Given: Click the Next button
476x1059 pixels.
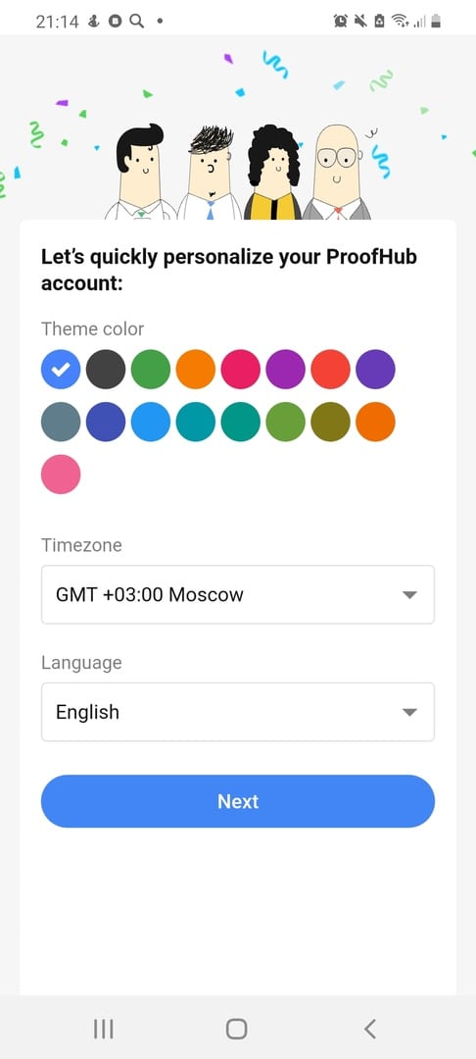Looking at the screenshot, I should (238, 801).
